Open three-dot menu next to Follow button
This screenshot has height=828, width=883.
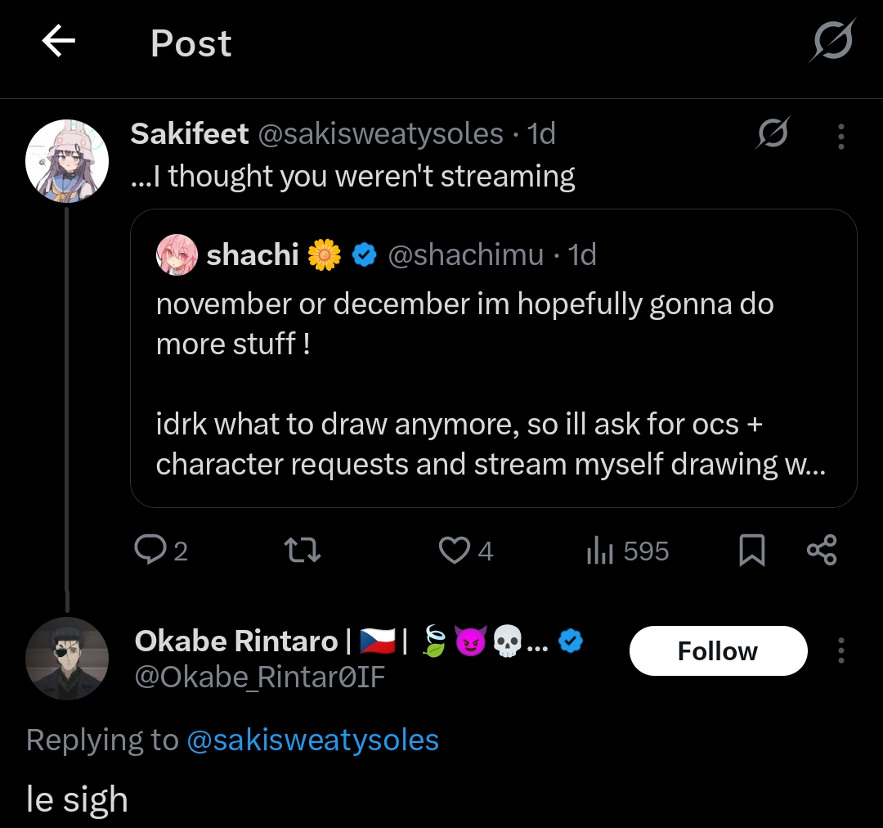tap(840, 651)
